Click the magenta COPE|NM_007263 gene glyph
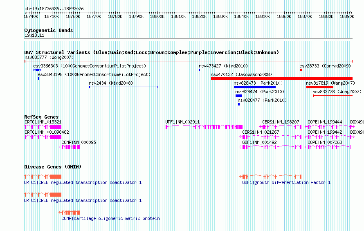The height and width of the screenshot is (231, 364). (328, 147)
